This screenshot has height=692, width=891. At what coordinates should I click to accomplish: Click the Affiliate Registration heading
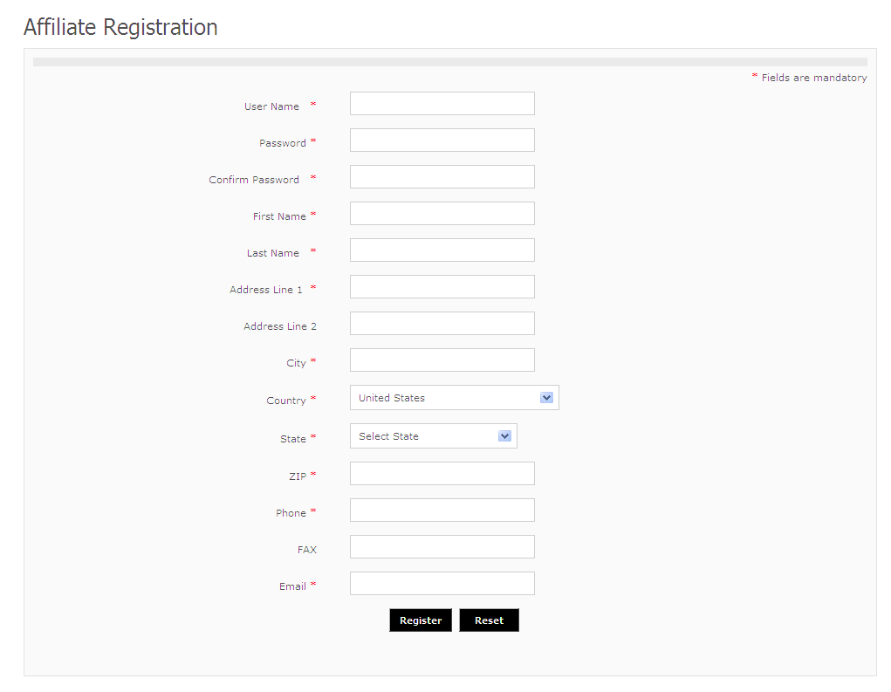tap(120, 27)
